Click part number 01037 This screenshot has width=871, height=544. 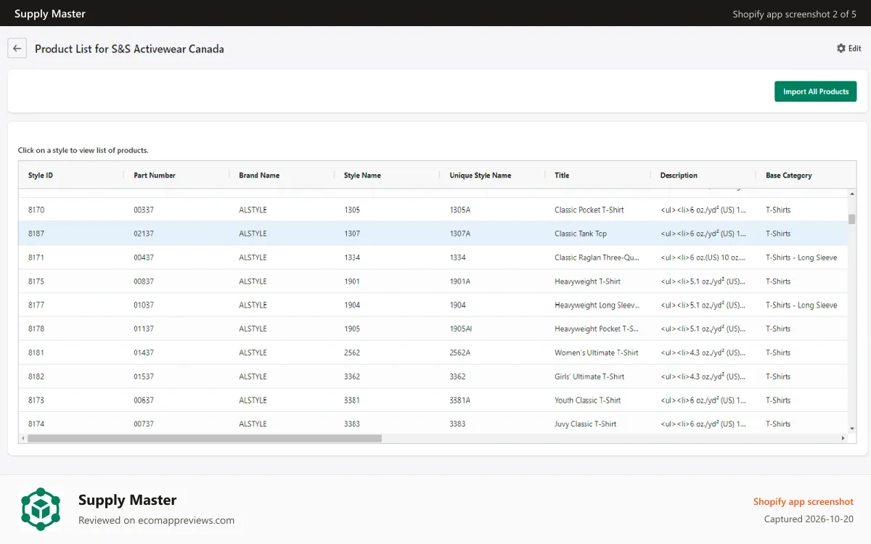(144, 305)
